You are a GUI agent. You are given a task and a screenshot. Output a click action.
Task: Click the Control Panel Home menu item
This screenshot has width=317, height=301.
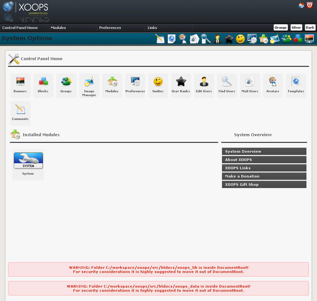(x=20, y=28)
